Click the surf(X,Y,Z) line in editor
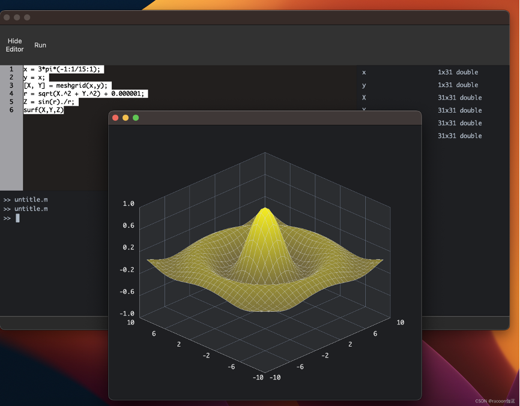Viewport: 520px width, 406px height. pos(43,110)
